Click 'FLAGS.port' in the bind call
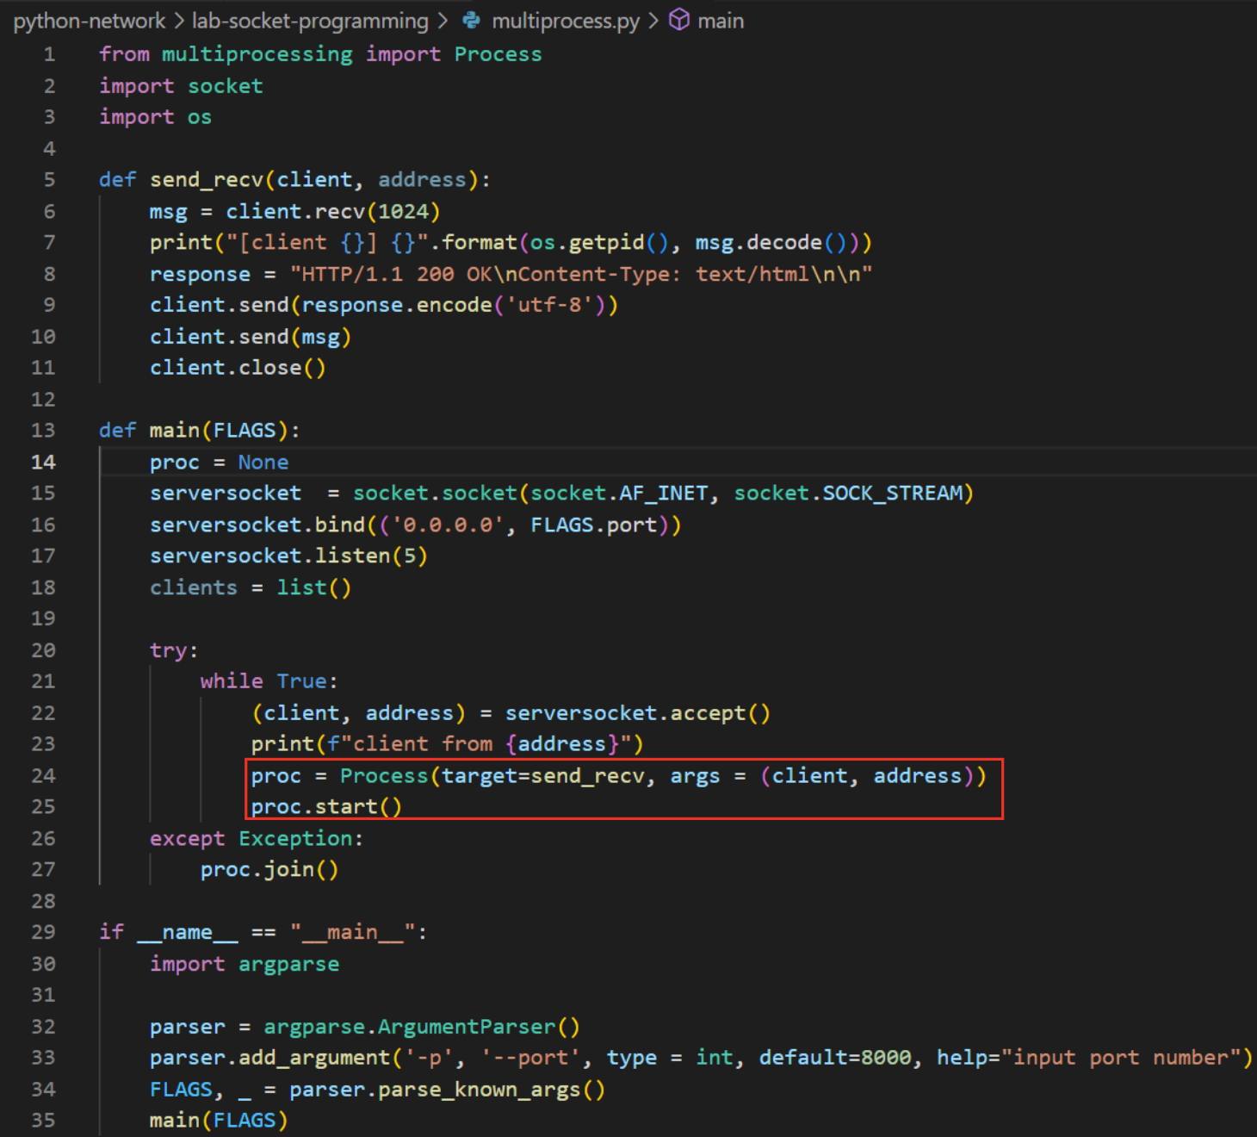This screenshot has width=1257, height=1137. [x=594, y=525]
